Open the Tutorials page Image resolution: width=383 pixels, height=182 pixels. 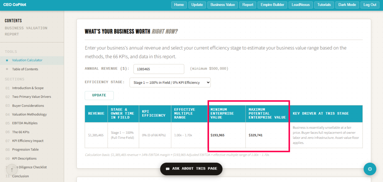tap(324, 5)
